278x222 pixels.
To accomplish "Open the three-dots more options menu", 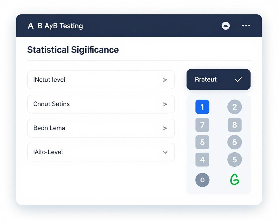I will (x=246, y=26).
